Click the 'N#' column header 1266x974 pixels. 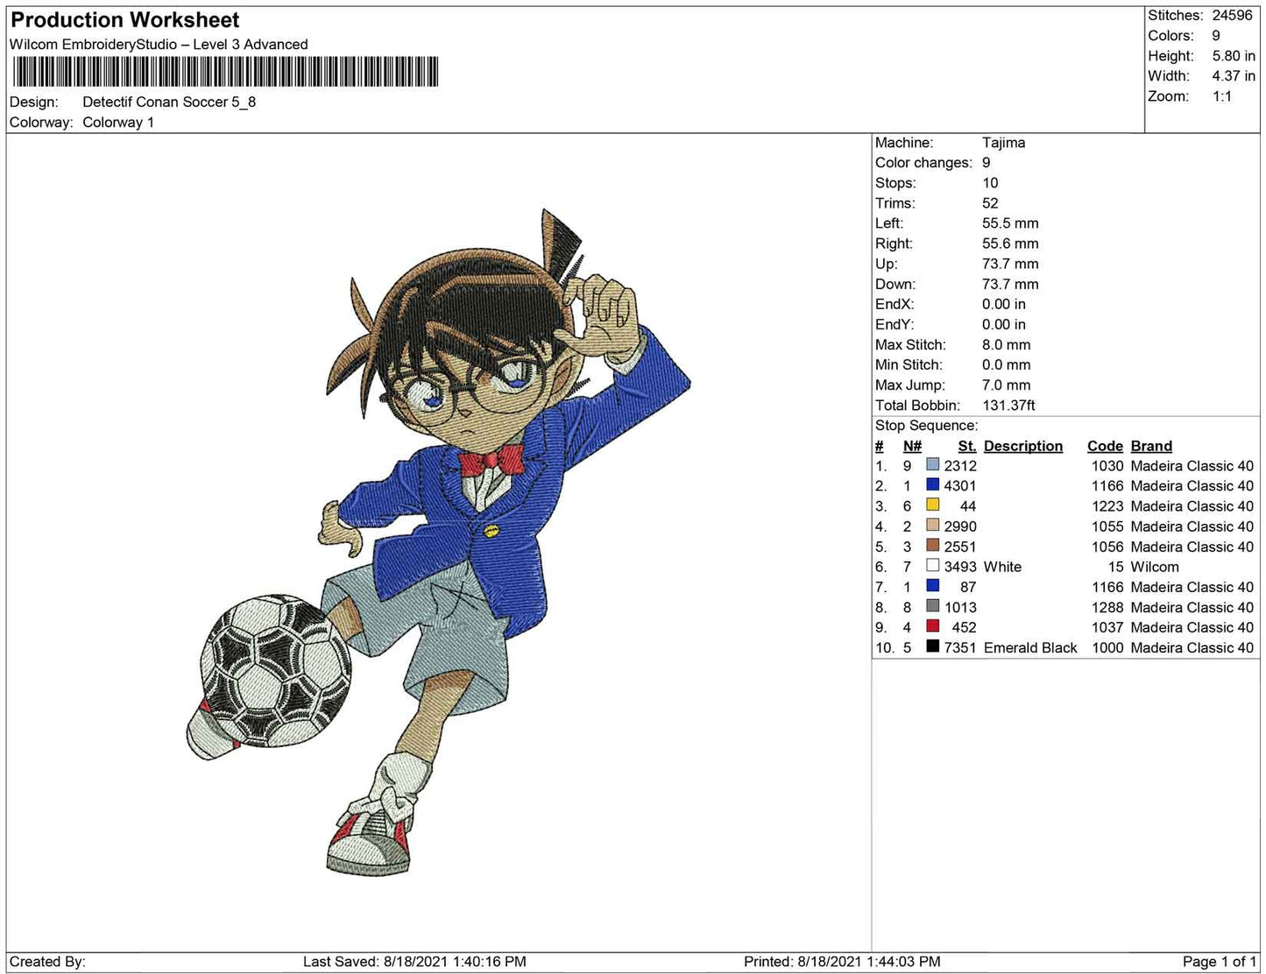click(912, 446)
